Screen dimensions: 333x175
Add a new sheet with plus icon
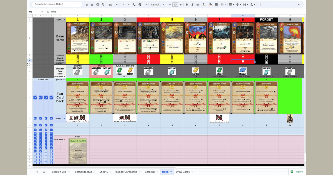(x=37, y=172)
